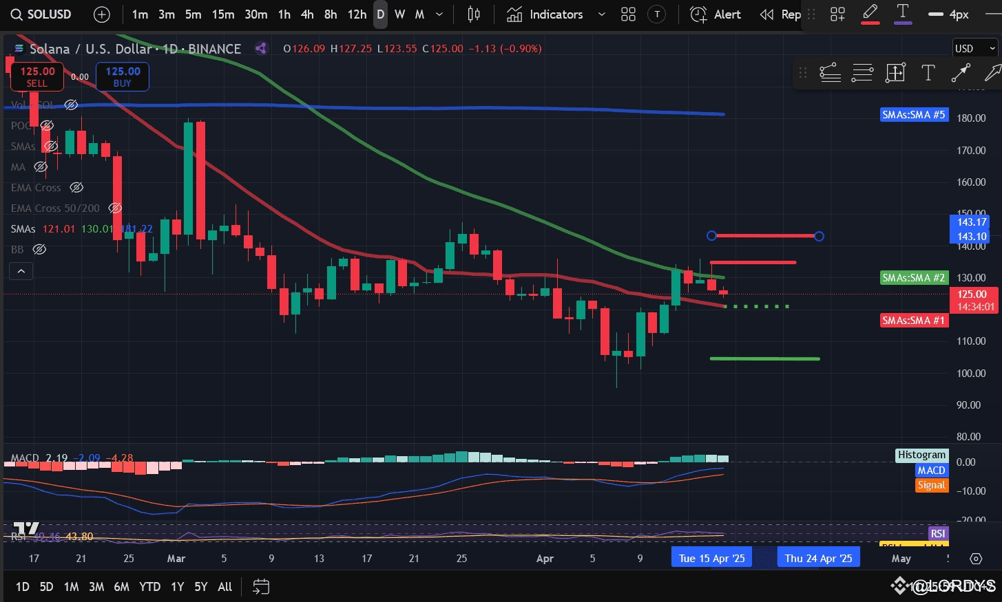Open Go to date calendar icon
Image resolution: width=1002 pixels, height=602 pixels.
pos(261,587)
